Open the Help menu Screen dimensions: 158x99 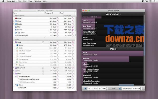click(x=45, y=1)
